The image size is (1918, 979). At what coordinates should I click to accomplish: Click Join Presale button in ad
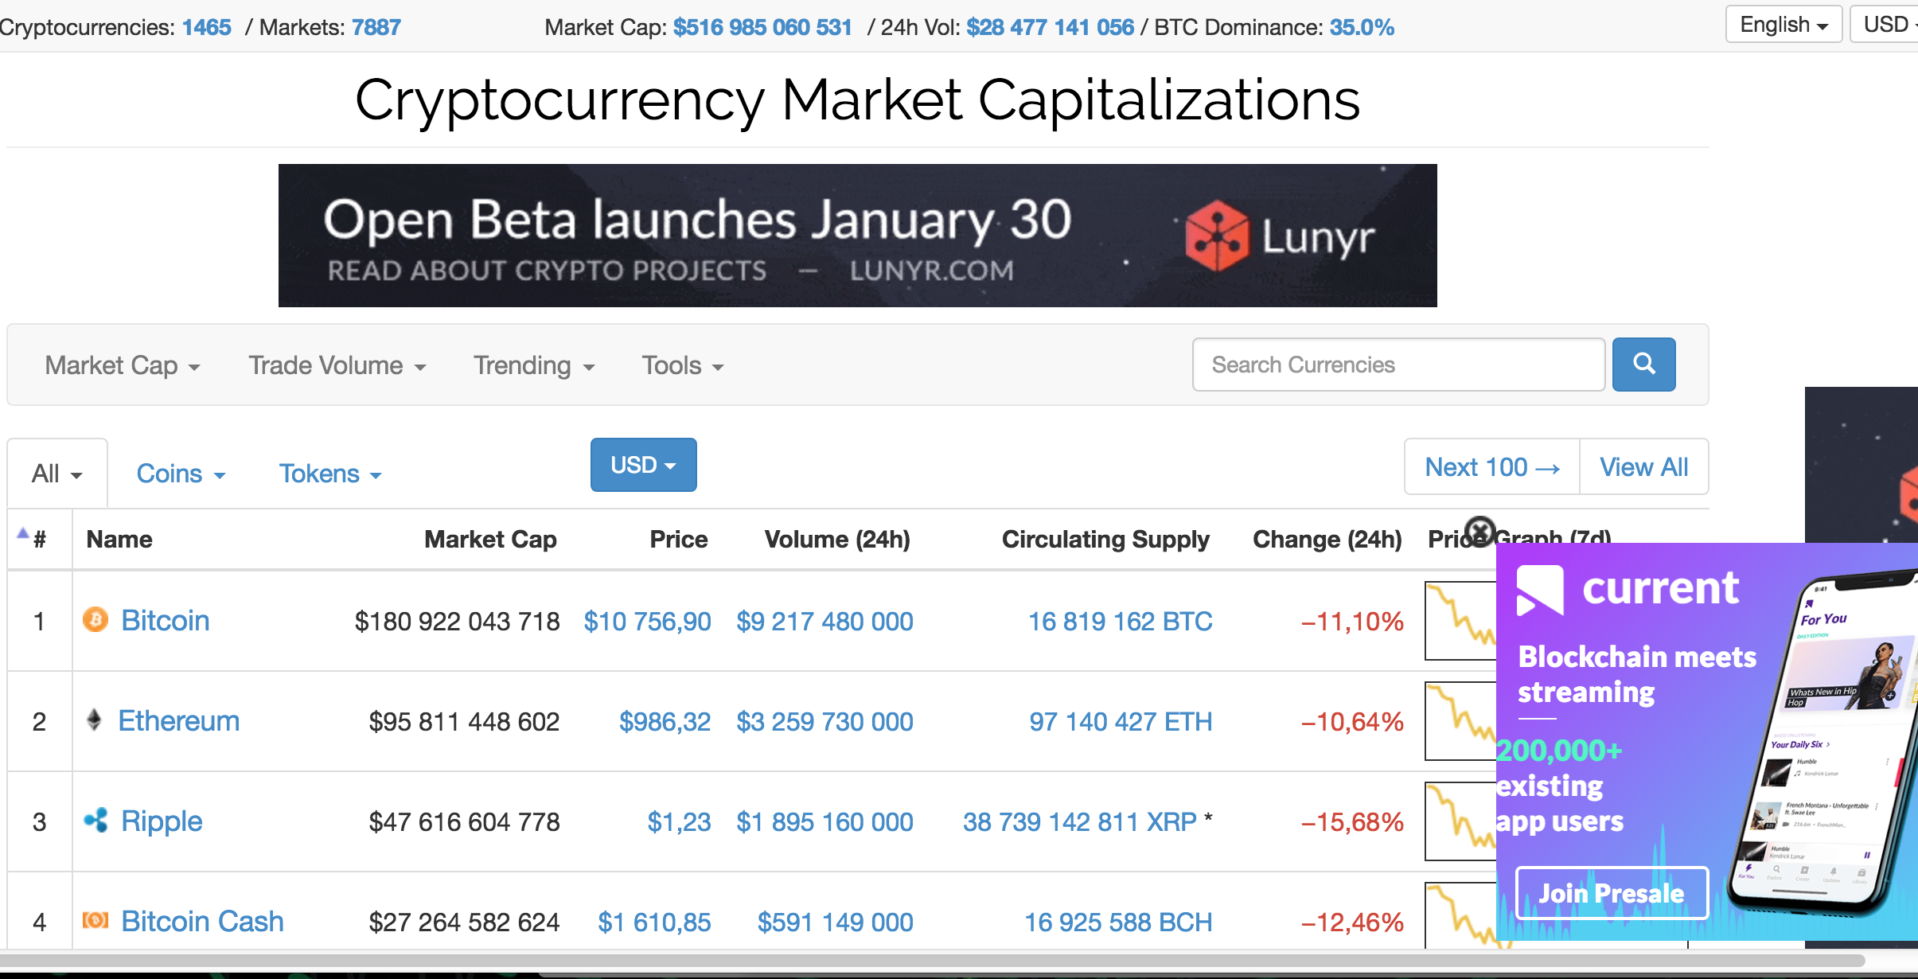[x=1612, y=893]
